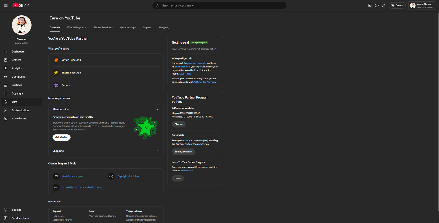Open the Community forums link

[x=62, y=220]
